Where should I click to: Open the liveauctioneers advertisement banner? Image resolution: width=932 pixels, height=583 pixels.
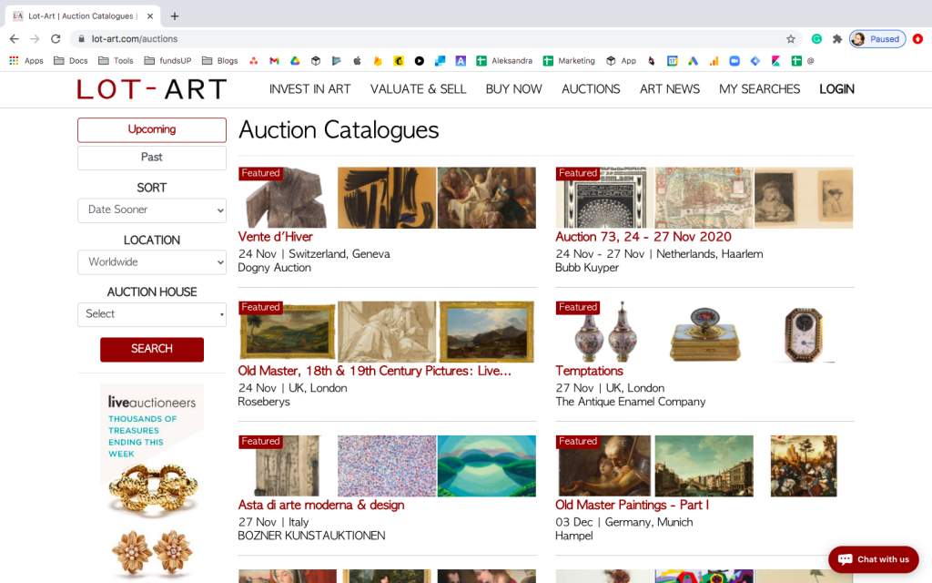152,482
